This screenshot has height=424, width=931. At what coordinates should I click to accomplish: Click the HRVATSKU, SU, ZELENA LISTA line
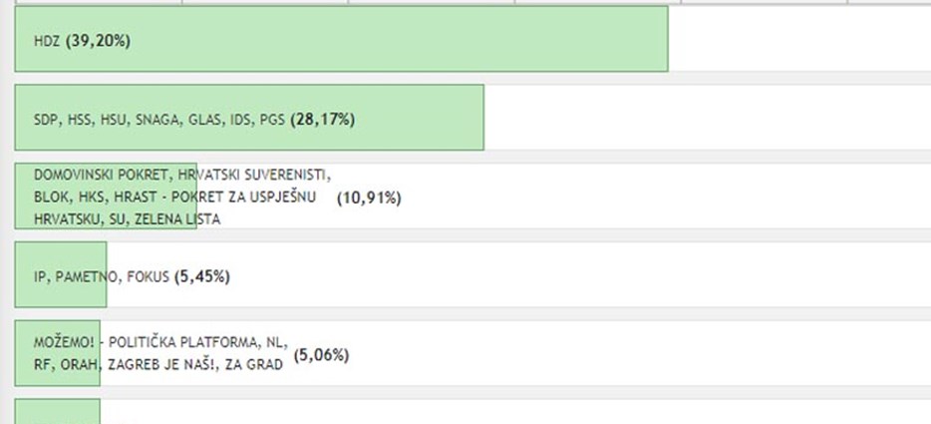(127, 219)
